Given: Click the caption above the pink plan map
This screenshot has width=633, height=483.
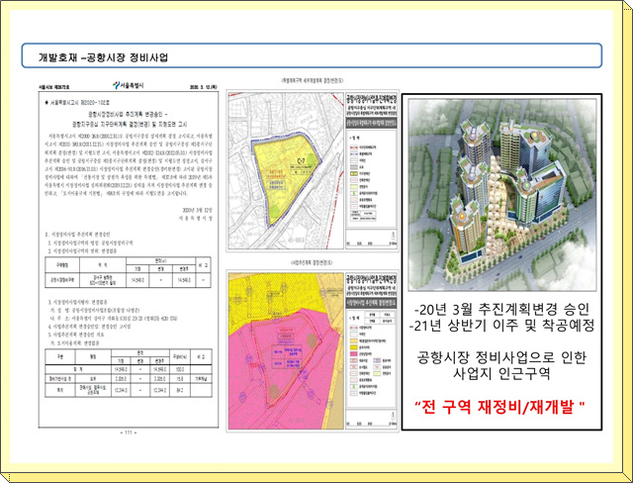Looking at the screenshot, I should (313, 263).
